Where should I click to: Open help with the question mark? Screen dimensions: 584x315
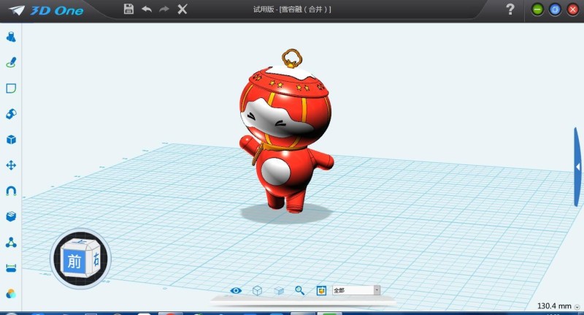pyautogui.click(x=510, y=9)
